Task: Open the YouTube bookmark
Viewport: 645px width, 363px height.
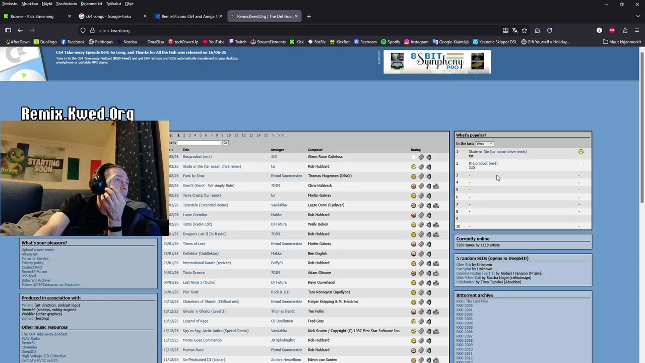Action: [213, 42]
